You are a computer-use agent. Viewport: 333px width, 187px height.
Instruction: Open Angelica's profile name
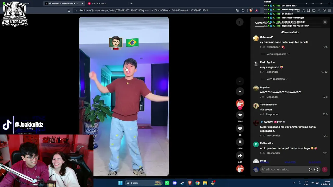[x=265, y=87]
